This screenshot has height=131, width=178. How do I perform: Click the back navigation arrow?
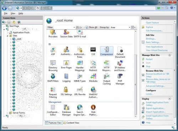point(4,8)
